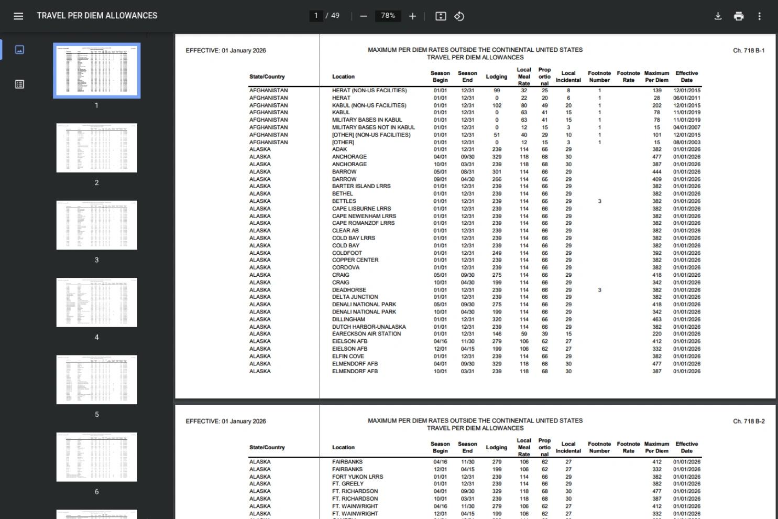
Task: Jump to page 4 thumbnail
Action: (x=97, y=302)
